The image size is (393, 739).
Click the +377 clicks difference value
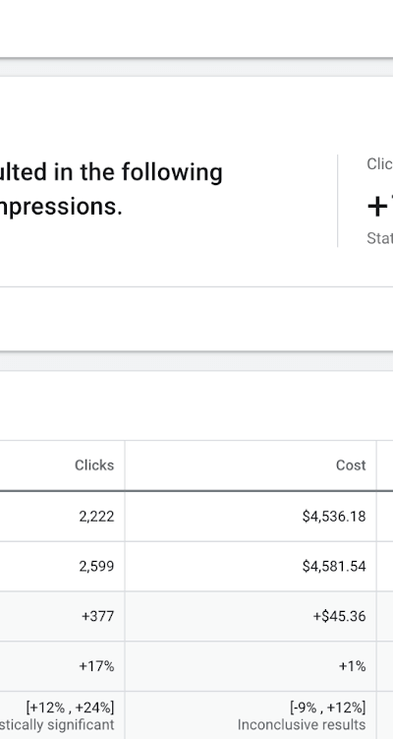98,616
